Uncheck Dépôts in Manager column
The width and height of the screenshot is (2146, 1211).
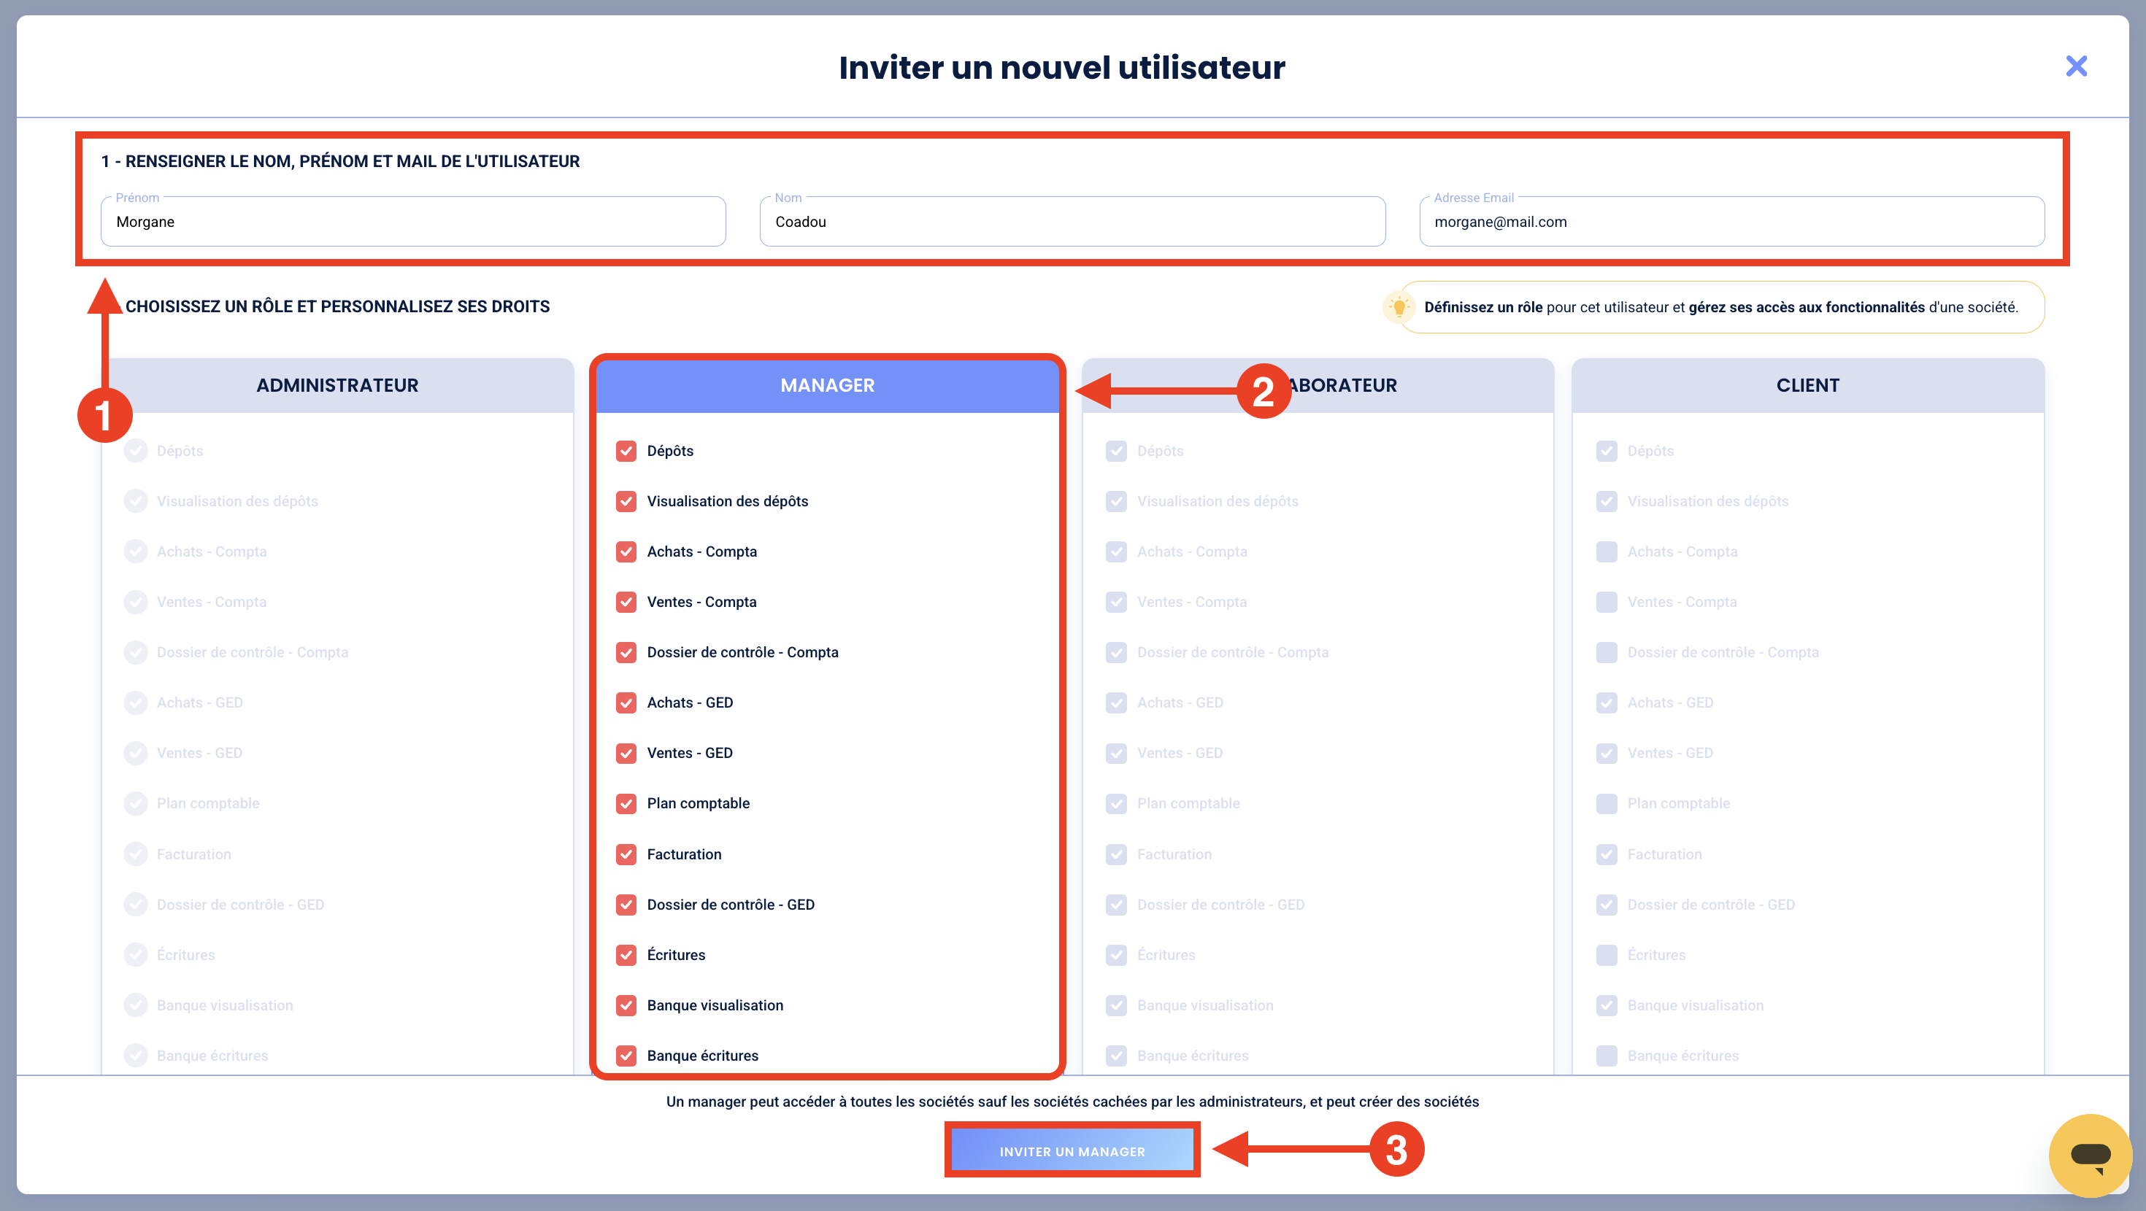[x=626, y=451]
